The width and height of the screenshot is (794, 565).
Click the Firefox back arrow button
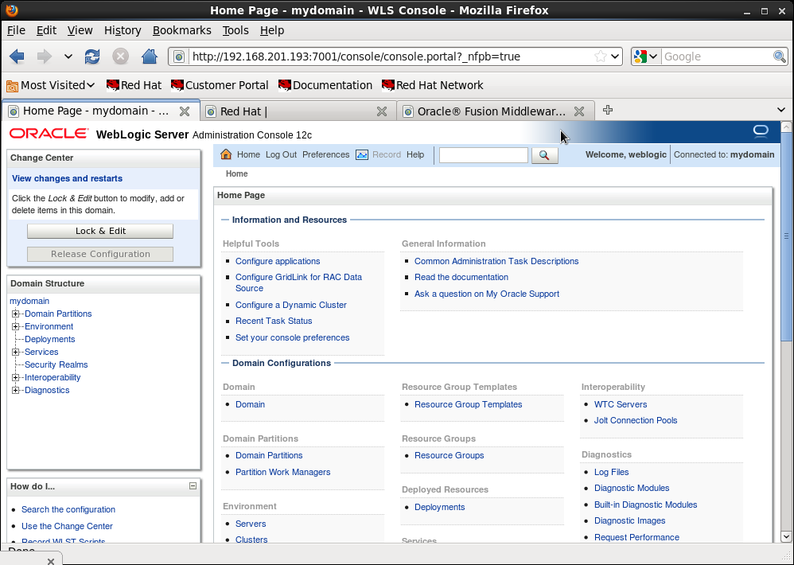(x=17, y=56)
